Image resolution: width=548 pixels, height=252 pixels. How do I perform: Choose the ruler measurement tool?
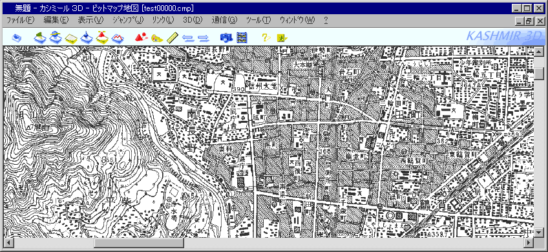pos(173,37)
